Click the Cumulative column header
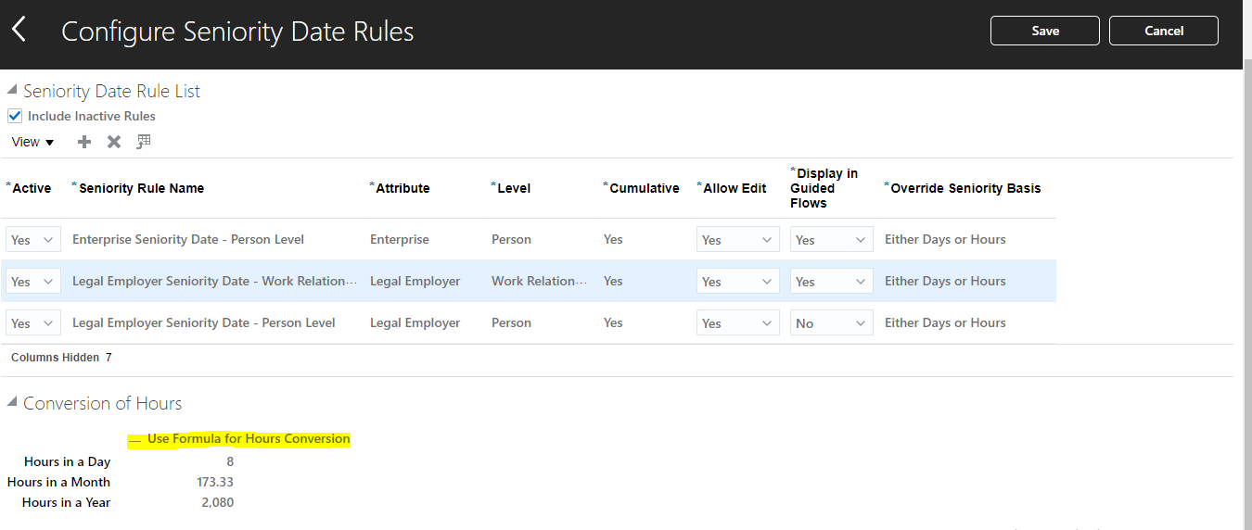1252x530 pixels. tap(645, 188)
